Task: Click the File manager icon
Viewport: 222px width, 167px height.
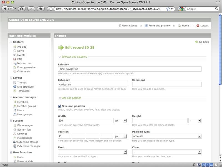Action: click(x=15, y=126)
